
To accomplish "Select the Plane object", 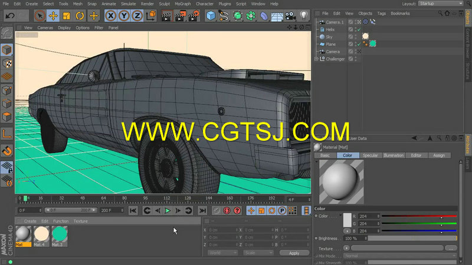I will pos(330,44).
